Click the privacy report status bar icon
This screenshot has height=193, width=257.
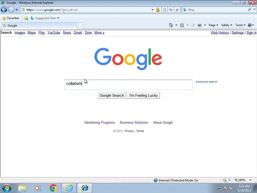225,180
